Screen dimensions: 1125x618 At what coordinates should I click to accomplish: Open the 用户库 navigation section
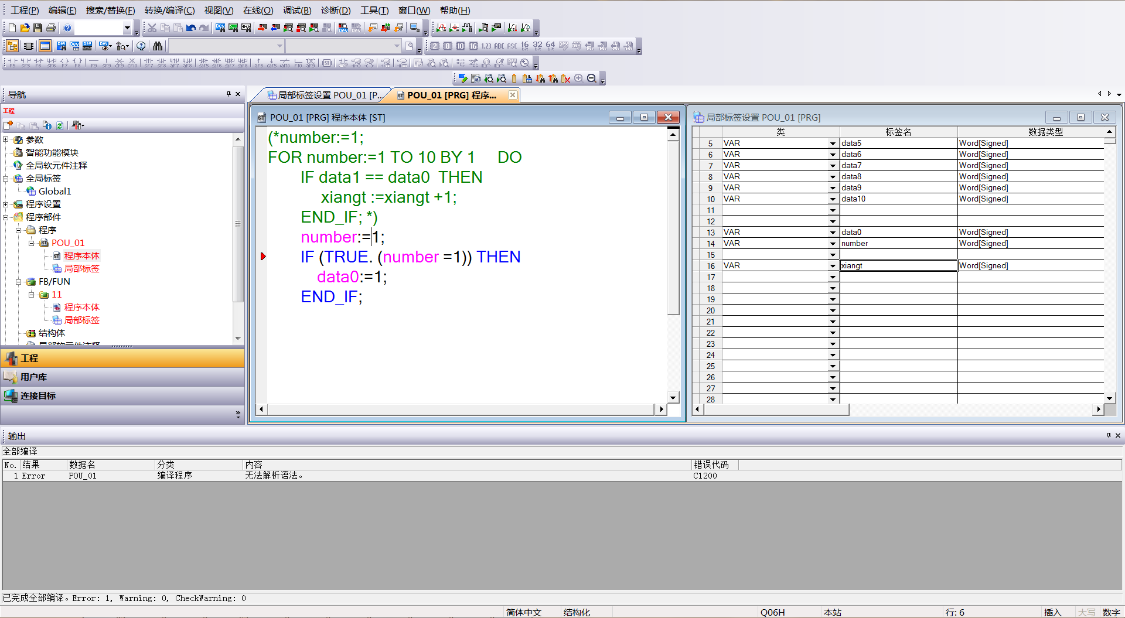(x=34, y=377)
